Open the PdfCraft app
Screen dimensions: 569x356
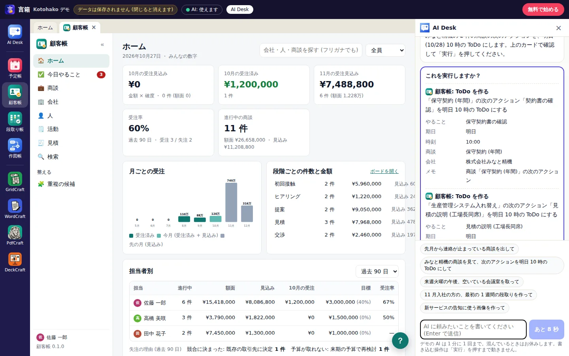pos(15,235)
